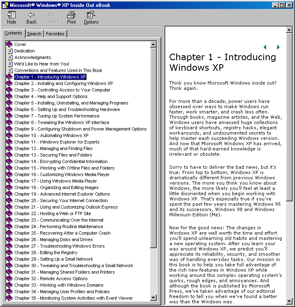Click the previous page teal arrow
The width and height of the screenshot is (295, 307).
point(265,47)
